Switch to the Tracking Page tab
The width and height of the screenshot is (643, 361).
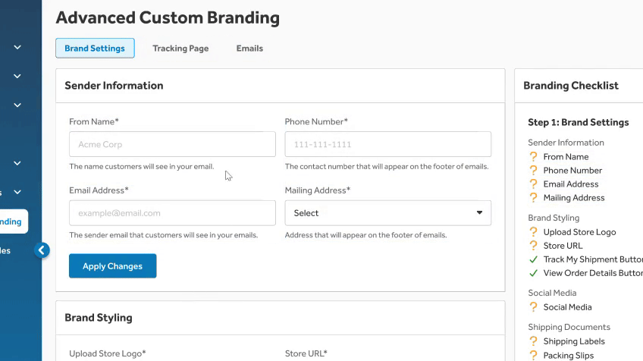tap(180, 49)
